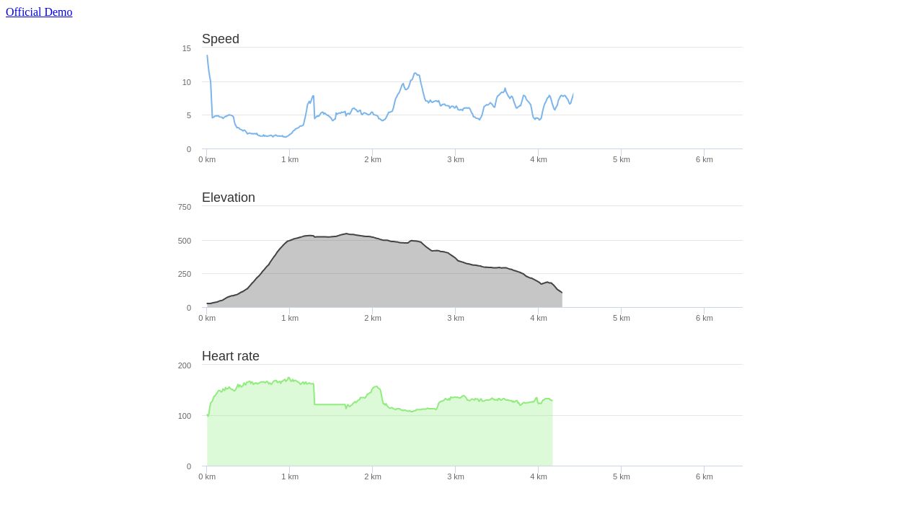Click the 200 label on the Heart rate axis
The image size is (923, 519).
184,365
